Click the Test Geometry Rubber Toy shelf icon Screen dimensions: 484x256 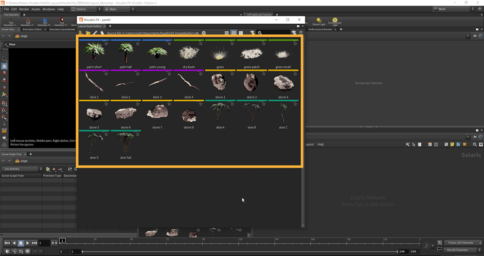pos(45,22)
